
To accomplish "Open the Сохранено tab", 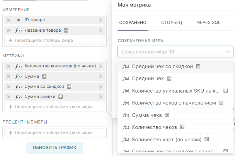I will coord(132,23).
